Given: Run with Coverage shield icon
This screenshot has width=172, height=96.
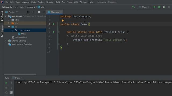Looking at the screenshot, I should 164,7.
